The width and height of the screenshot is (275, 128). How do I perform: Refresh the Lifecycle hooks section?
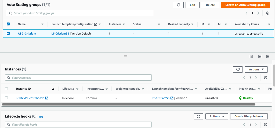pos(198,116)
